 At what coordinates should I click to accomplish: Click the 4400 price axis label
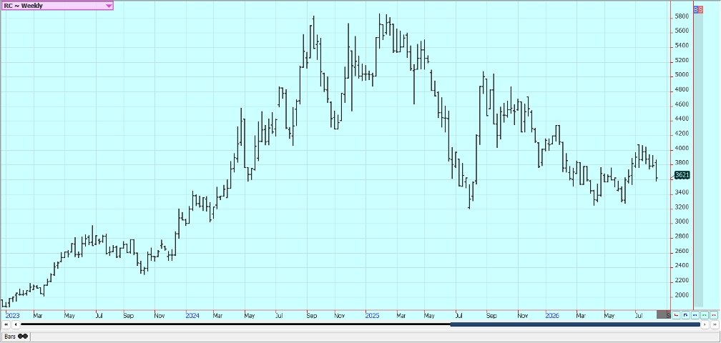(681, 119)
